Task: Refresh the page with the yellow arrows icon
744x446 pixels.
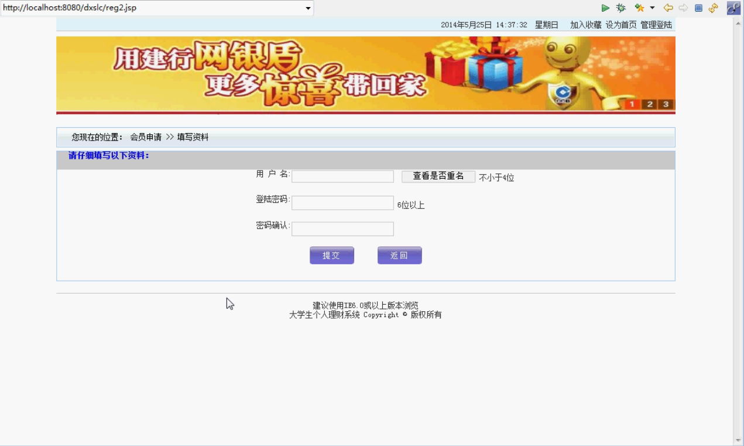Action: (713, 8)
